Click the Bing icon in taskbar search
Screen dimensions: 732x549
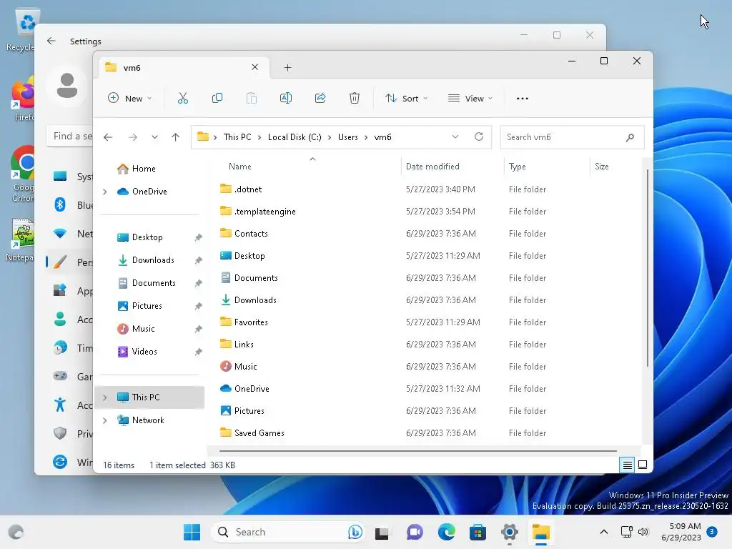[355, 532]
